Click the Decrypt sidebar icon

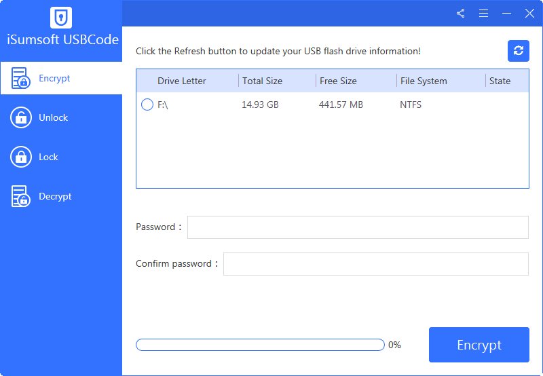click(20, 197)
